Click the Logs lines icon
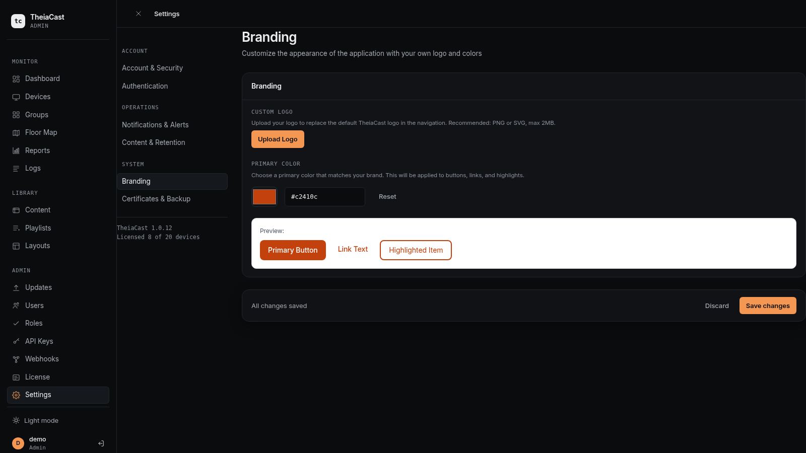The image size is (806, 453). click(x=16, y=169)
